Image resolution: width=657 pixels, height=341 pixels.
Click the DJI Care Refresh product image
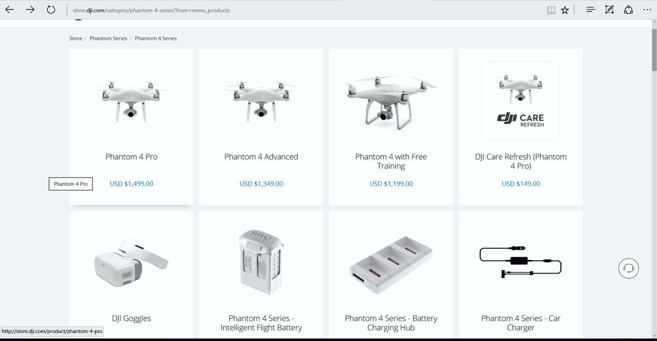(x=520, y=100)
